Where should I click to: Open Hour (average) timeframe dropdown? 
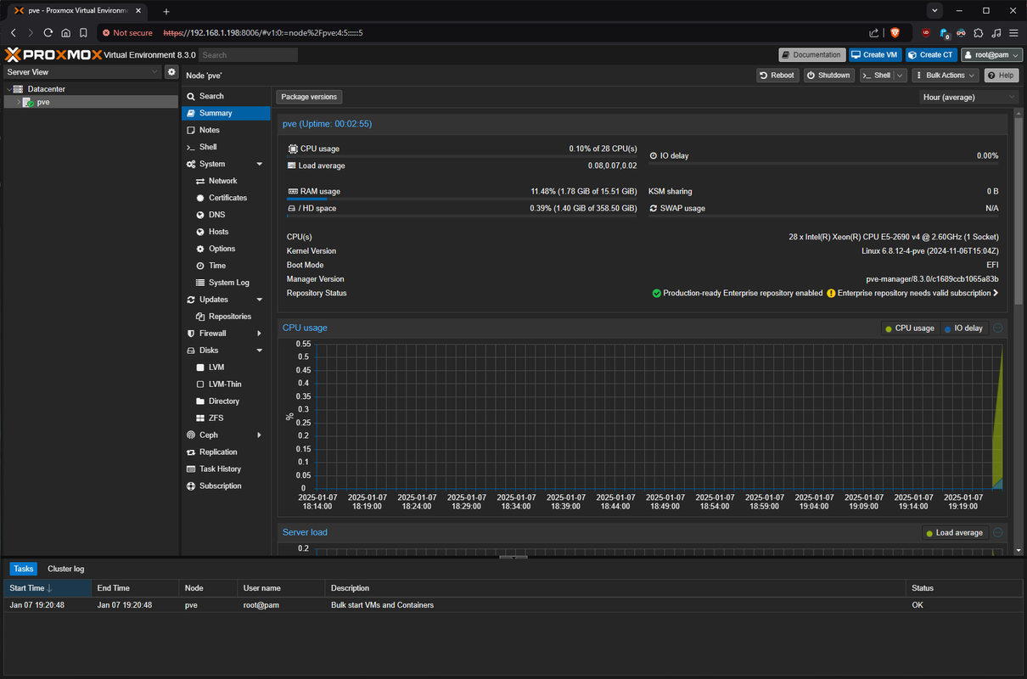pyautogui.click(x=969, y=97)
